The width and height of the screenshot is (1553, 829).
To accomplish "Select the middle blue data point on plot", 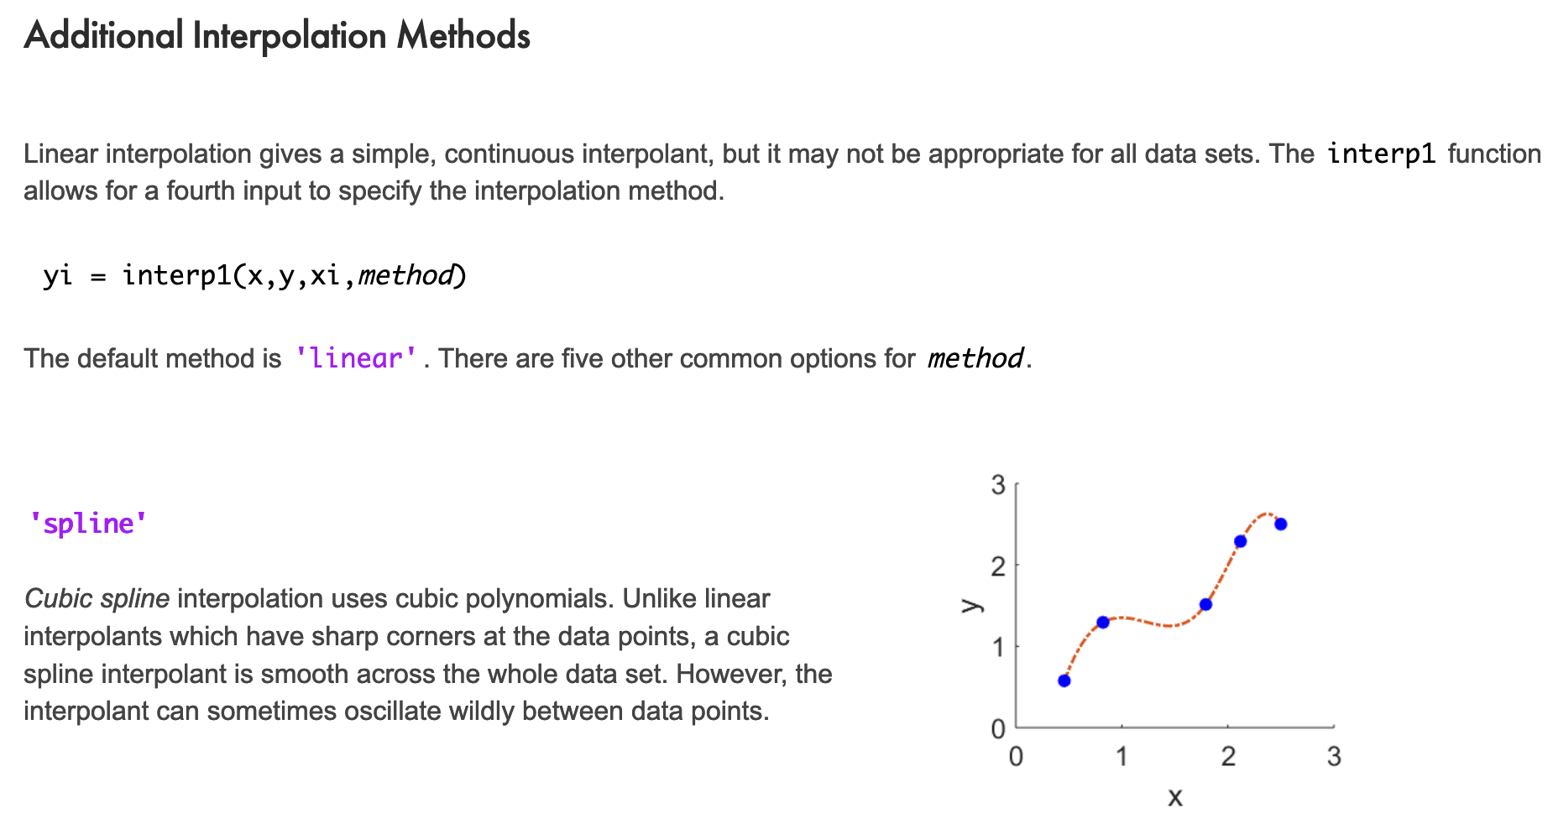I will tap(1205, 604).
